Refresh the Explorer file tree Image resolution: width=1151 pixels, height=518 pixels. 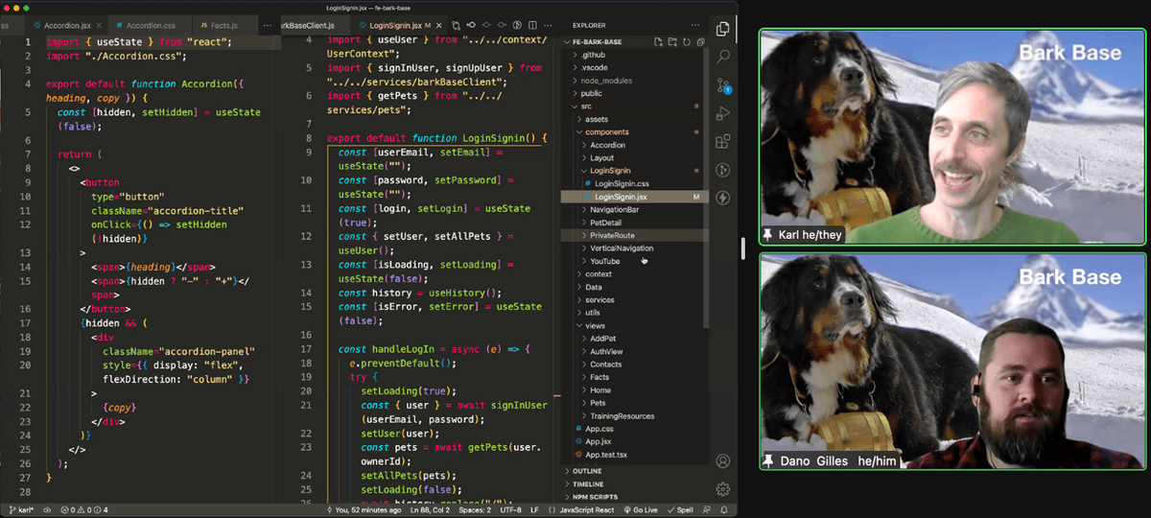pyautogui.click(x=687, y=42)
